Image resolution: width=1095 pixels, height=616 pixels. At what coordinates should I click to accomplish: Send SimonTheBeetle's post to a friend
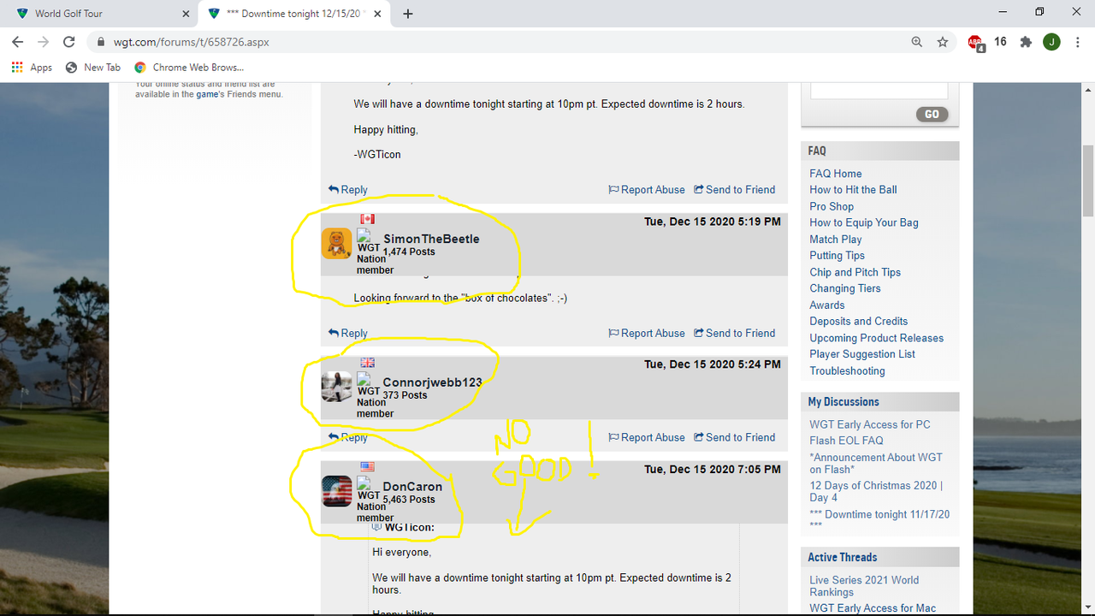735,334
